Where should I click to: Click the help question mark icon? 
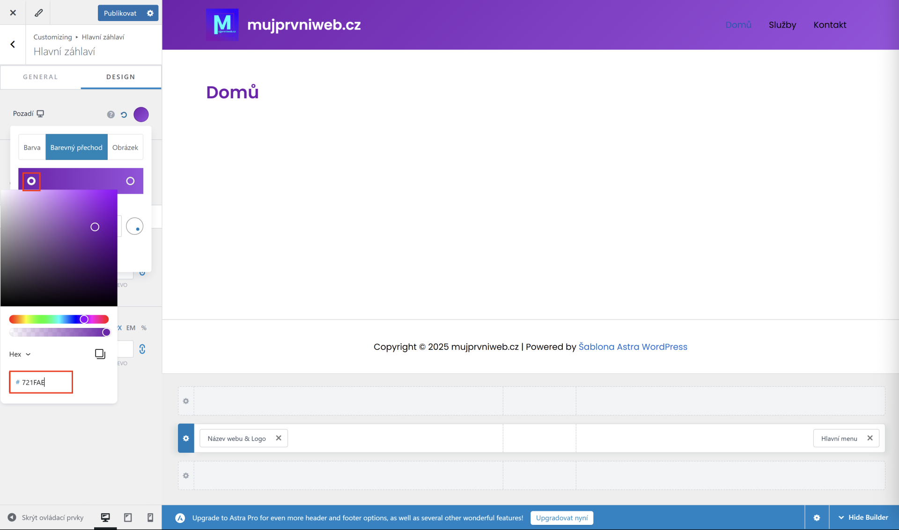pos(111,115)
